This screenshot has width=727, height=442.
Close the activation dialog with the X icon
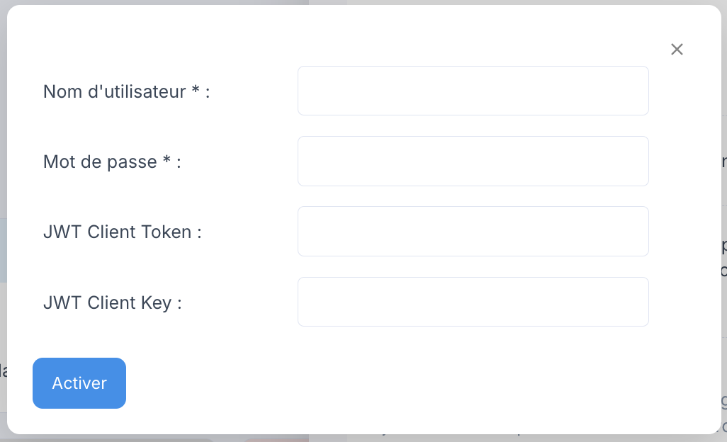[677, 49]
